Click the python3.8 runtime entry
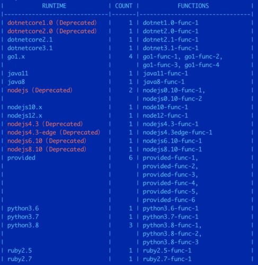 (23, 225)
